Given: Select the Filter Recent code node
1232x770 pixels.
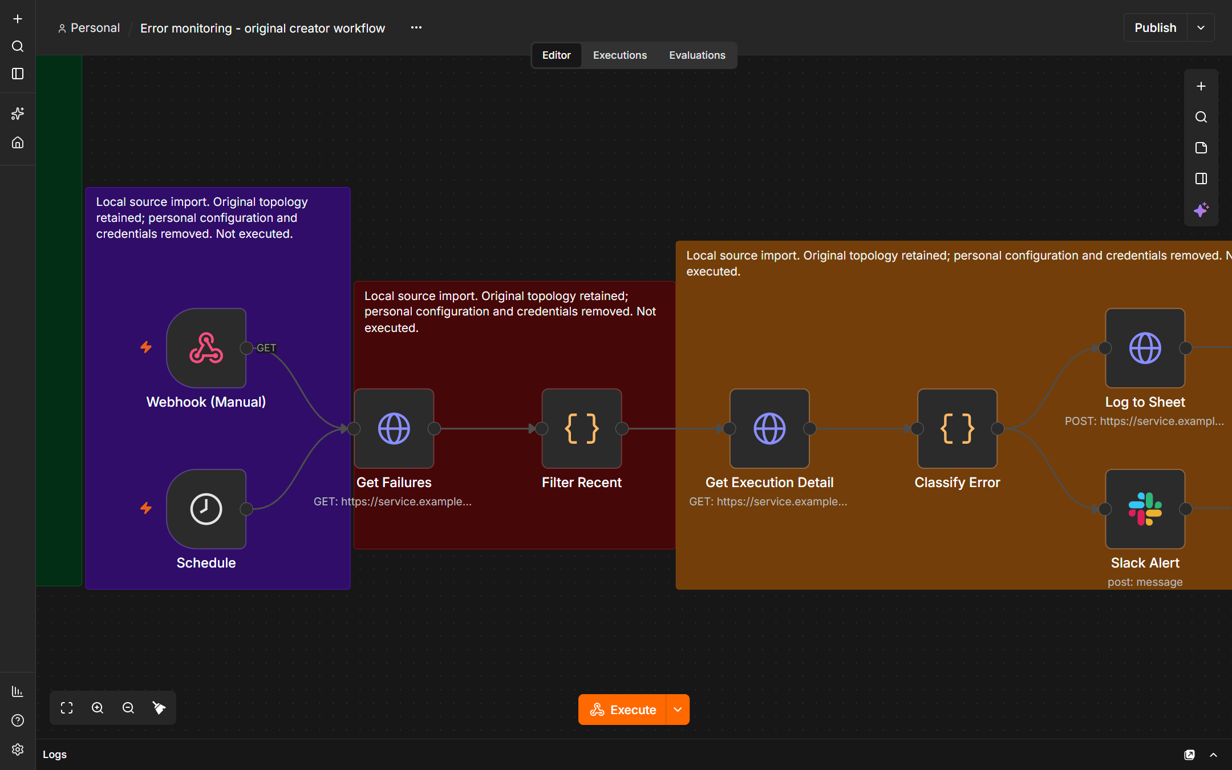Looking at the screenshot, I should [581, 428].
